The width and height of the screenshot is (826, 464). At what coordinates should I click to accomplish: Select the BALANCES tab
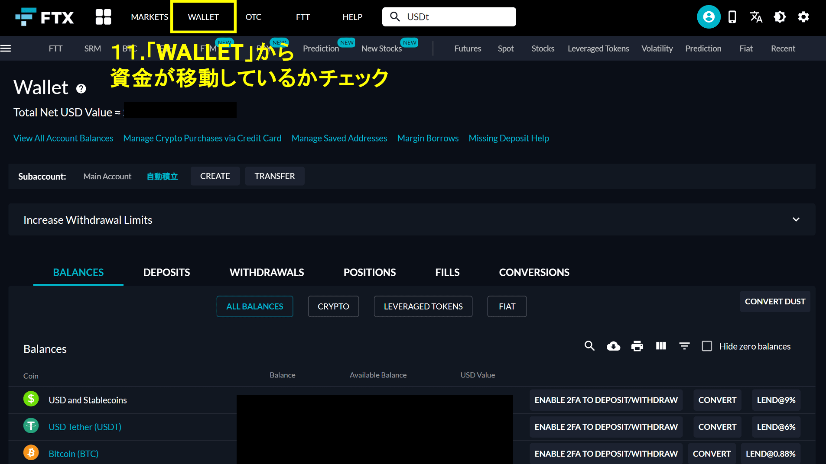[78, 272]
